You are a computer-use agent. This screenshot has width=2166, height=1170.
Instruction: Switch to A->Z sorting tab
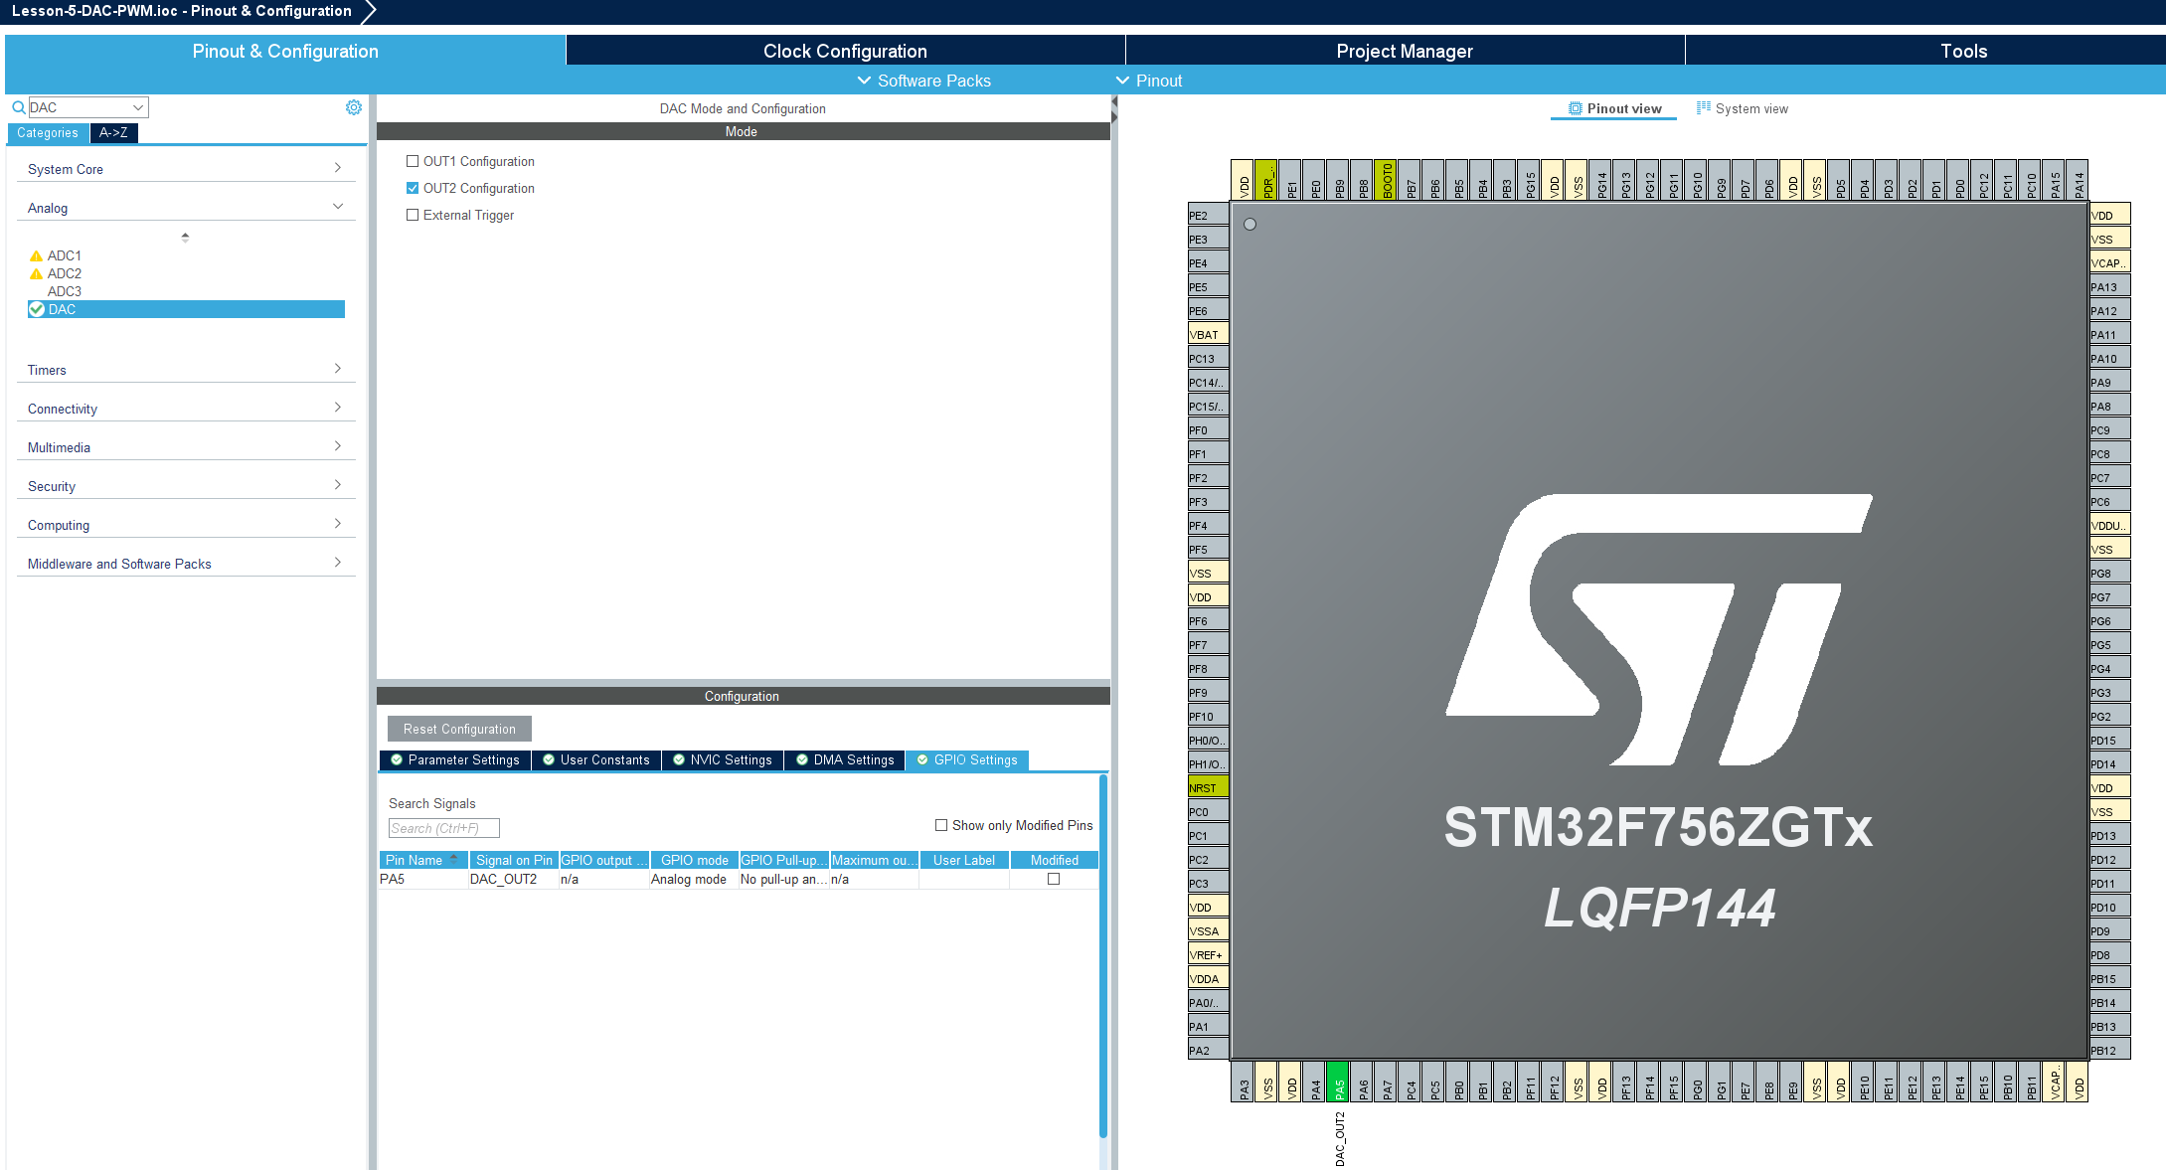113,132
